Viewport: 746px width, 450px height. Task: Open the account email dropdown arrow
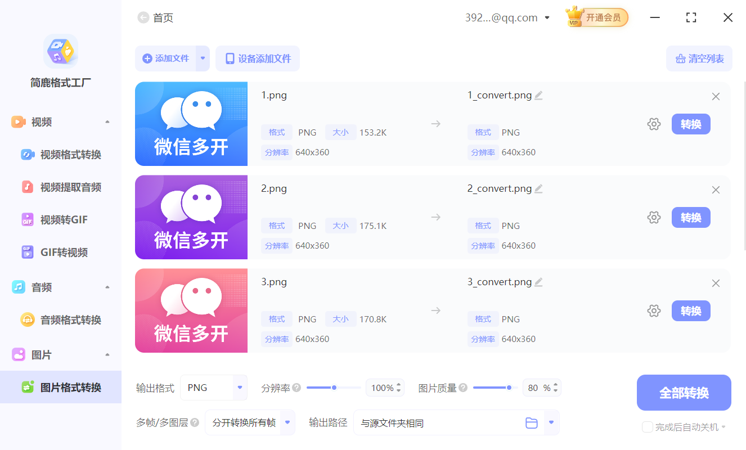point(546,17)
